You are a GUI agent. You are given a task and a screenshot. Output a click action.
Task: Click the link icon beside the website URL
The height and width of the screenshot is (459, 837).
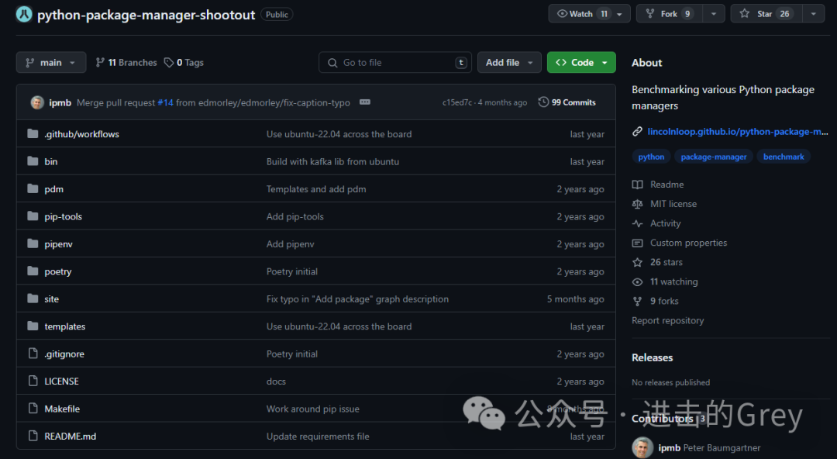pos(636,131)
